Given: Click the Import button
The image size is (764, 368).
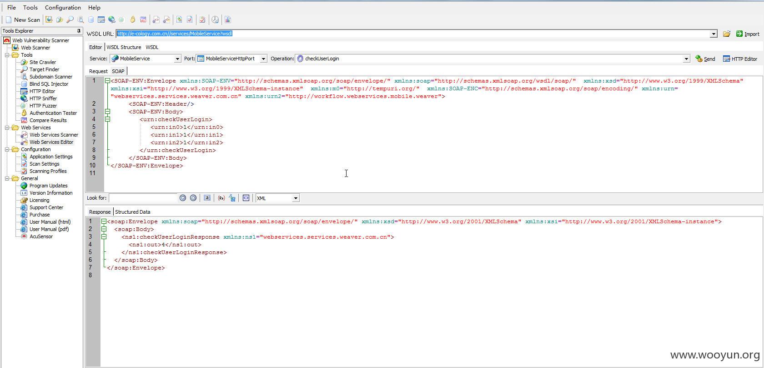Looking at the screenshot, I should (x=748, y=34).
